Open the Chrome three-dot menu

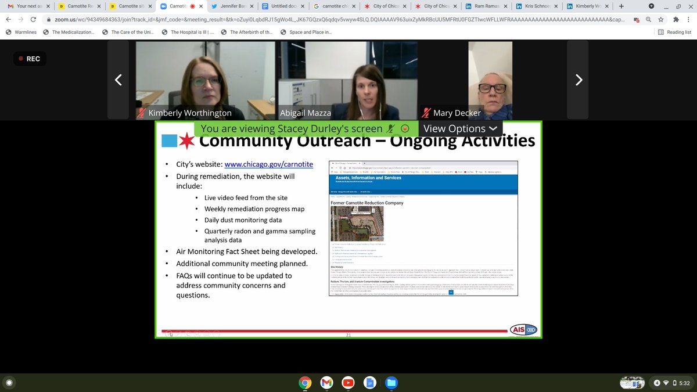pyautogui.click(x=688, y=19)
